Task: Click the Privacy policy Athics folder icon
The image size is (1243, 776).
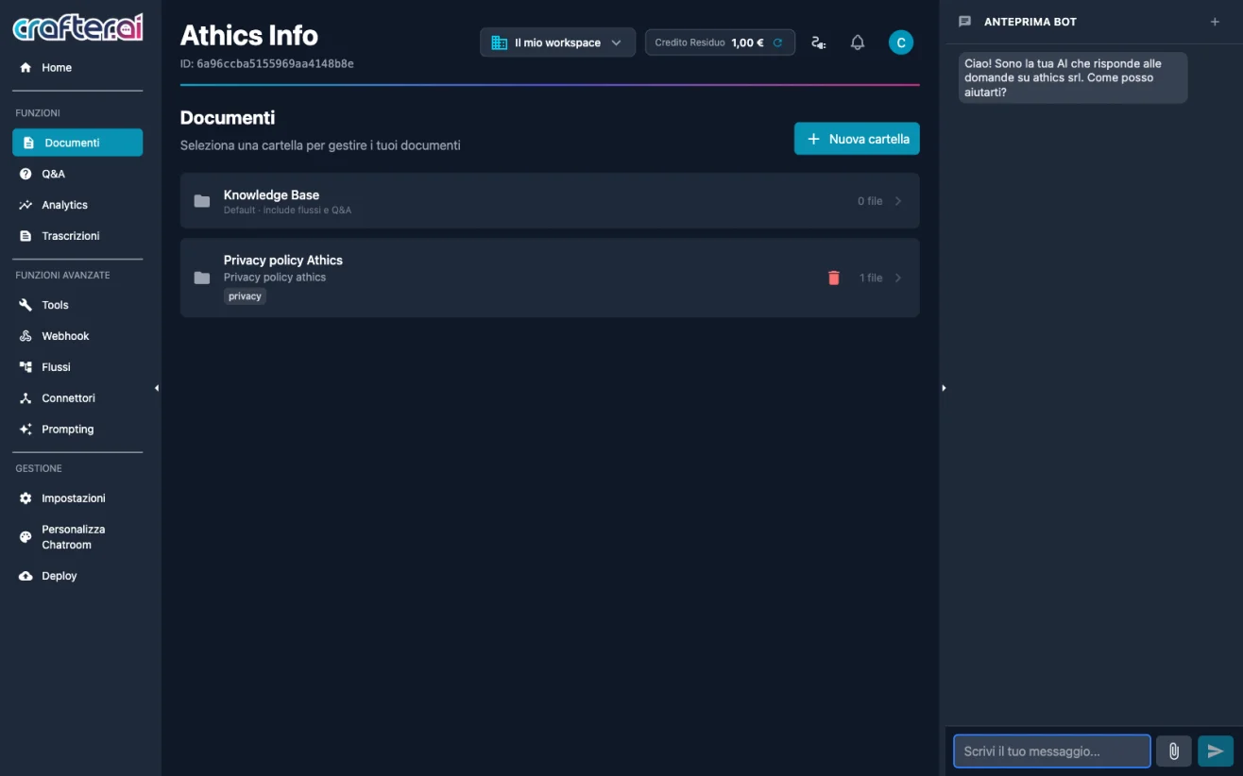Action: [202, 278]
